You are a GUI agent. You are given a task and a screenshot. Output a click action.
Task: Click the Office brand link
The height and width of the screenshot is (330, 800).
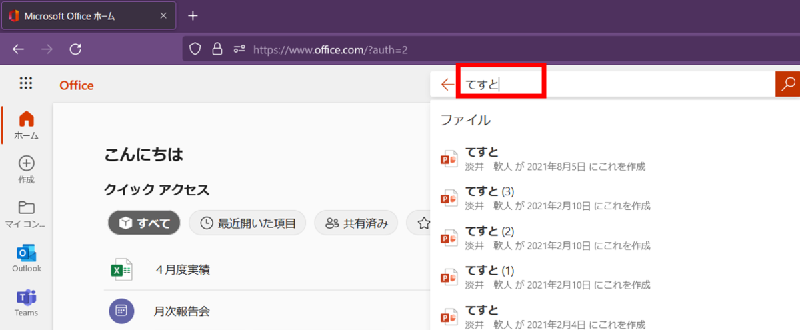click(x=77, y=85)
